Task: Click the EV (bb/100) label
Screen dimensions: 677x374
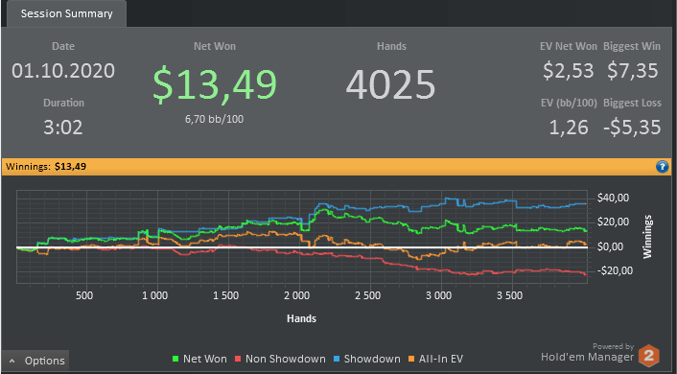Action: (569, 103)
